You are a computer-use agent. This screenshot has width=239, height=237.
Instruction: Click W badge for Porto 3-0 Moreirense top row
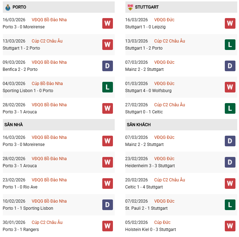[x=108, y=23]
